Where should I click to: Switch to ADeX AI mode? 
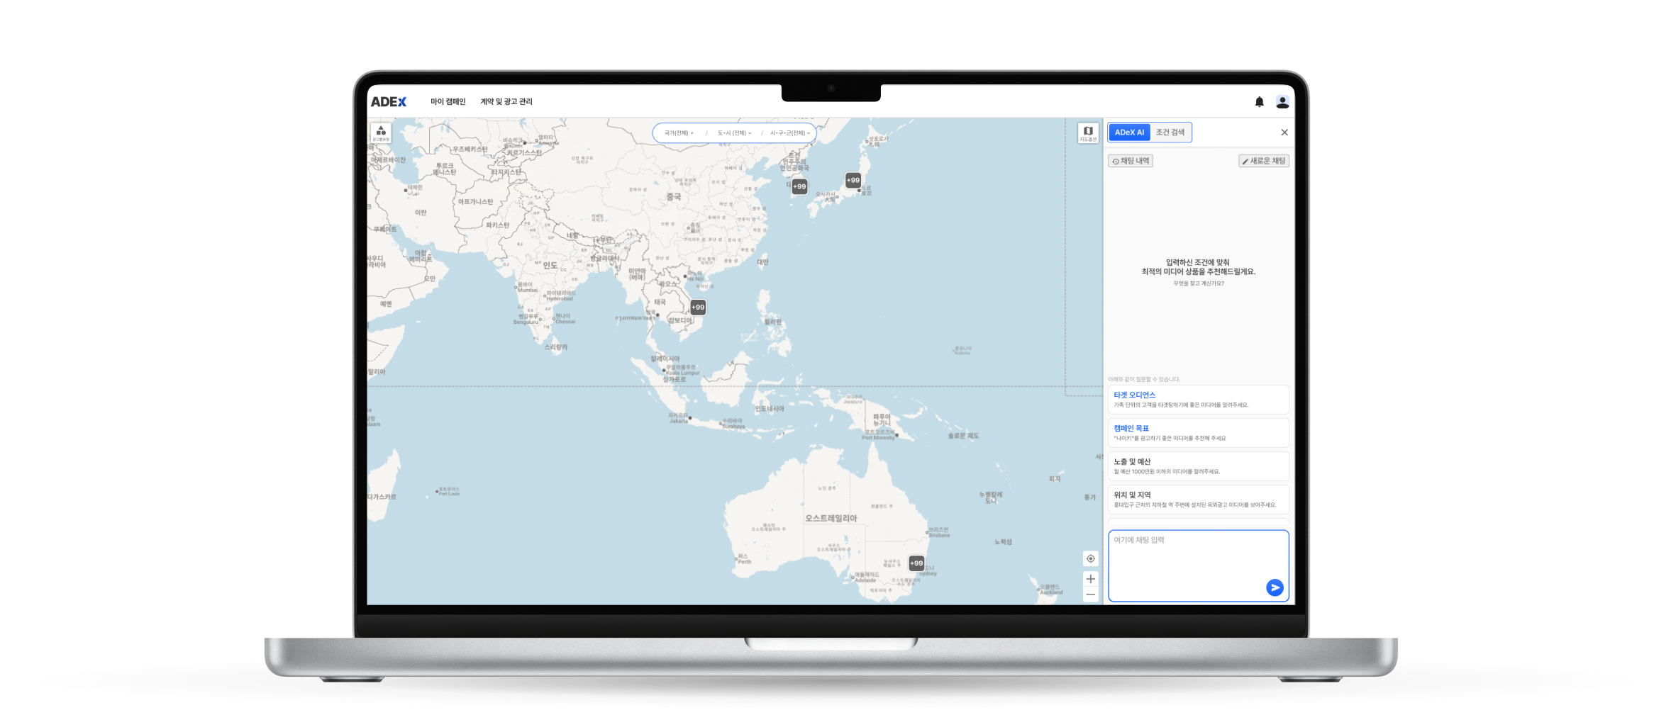coord(1129,133)
